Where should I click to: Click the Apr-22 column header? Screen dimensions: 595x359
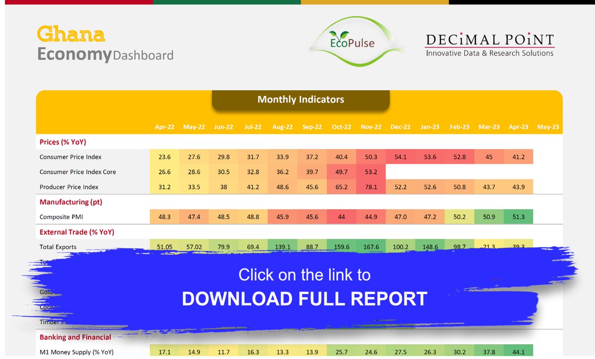pyautogui.click(x=165, y=127)
